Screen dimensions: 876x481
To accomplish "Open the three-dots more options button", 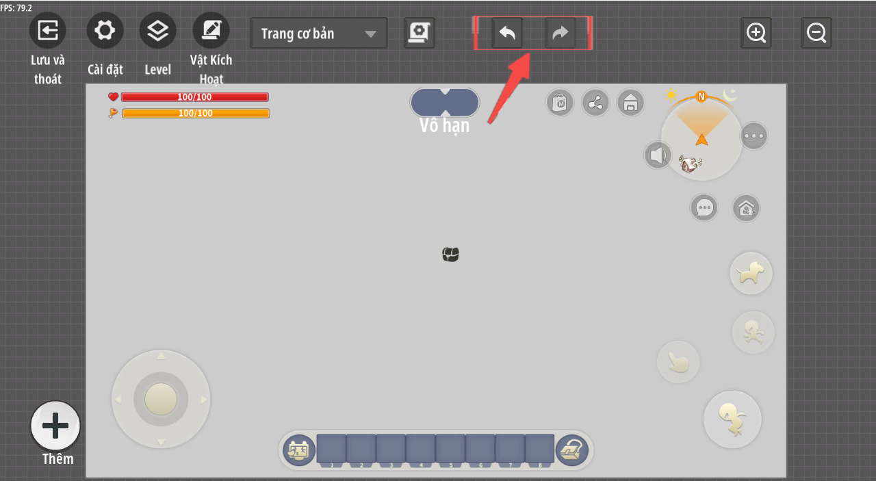I will 753,135.
